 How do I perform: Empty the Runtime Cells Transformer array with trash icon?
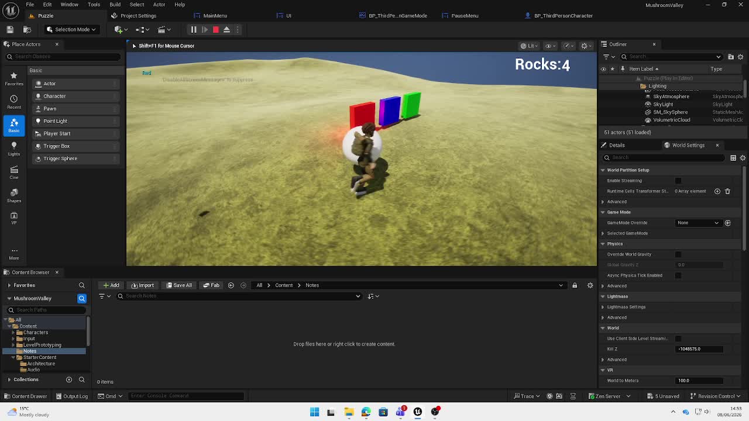[728, 191]
